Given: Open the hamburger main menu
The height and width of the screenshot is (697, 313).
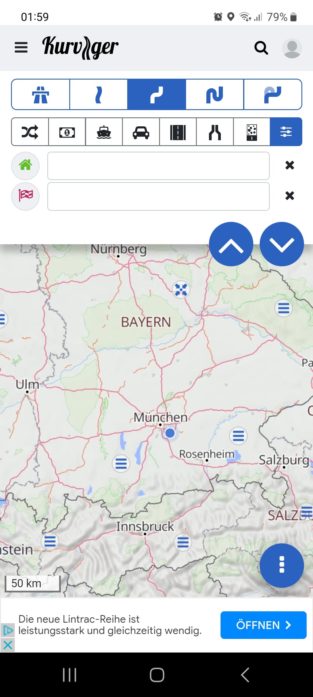Looking at the screenshot, I should click(21, 48).
